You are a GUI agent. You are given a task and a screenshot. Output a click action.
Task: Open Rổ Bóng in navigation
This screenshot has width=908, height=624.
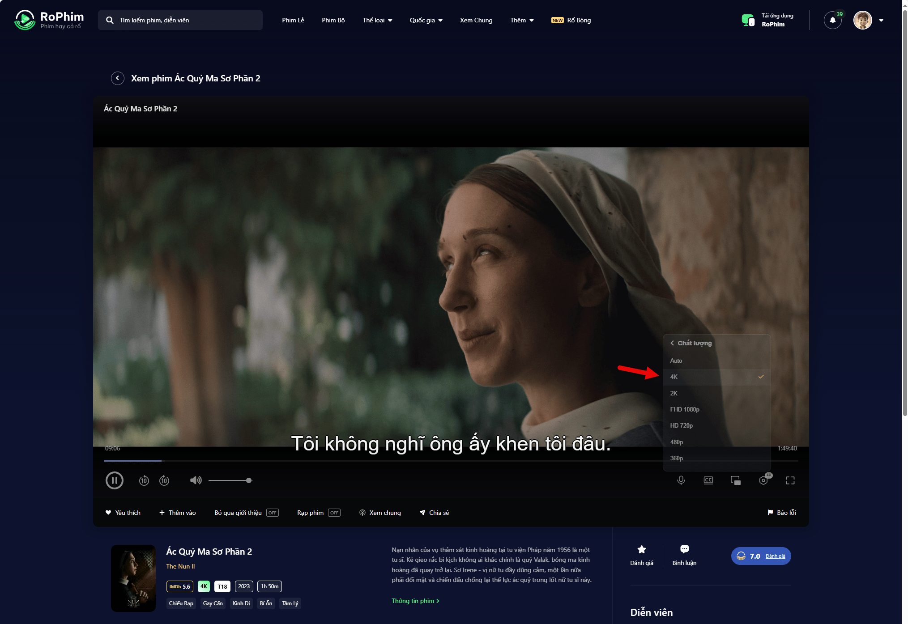(571, 20)
